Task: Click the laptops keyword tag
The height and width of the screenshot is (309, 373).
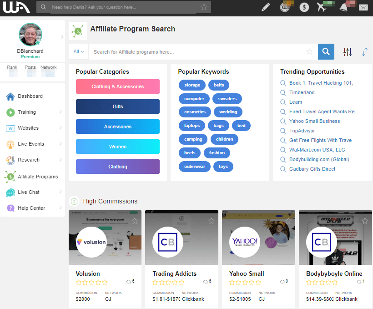Action: pyautogui.click(x=192, y=126)
